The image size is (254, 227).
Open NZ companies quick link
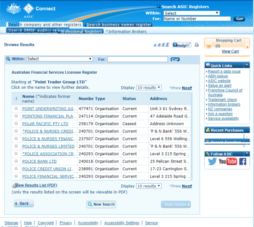pyautogui.click(x=220, y=109)
